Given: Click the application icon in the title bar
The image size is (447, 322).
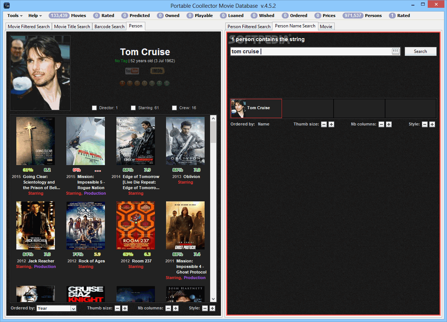Looking at the screenshot, I should click(x=6, y=6).
